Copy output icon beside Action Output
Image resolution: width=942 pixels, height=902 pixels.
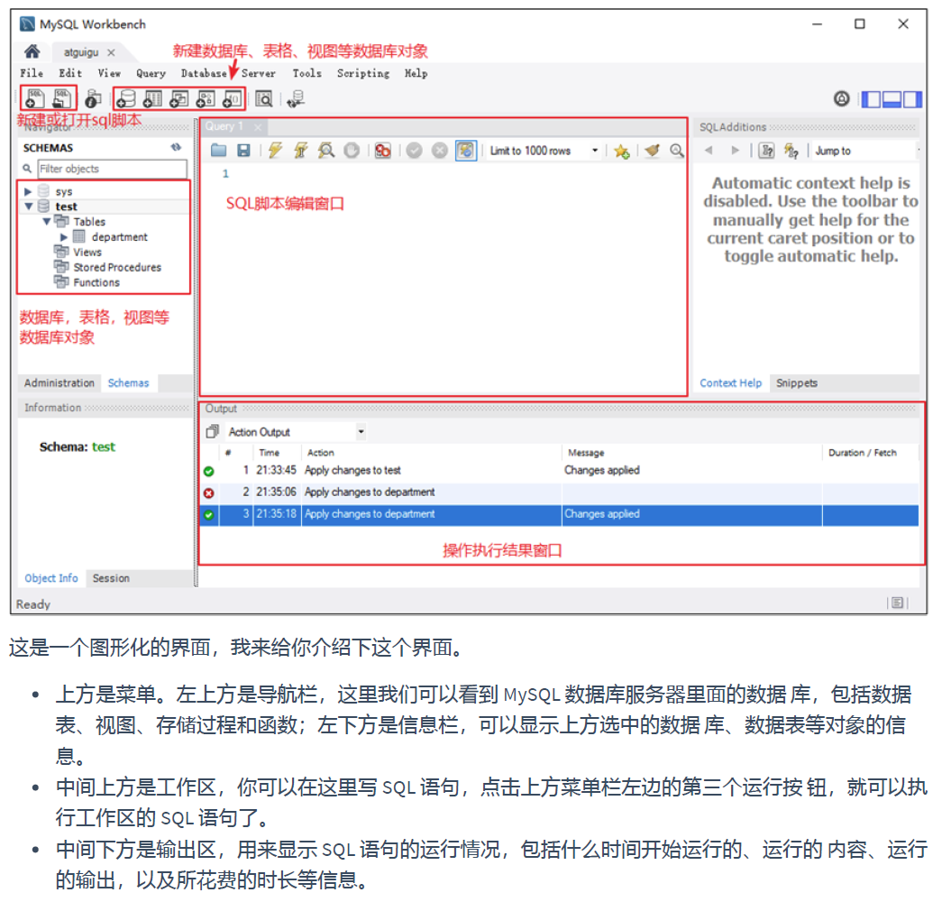click(212, 432)
